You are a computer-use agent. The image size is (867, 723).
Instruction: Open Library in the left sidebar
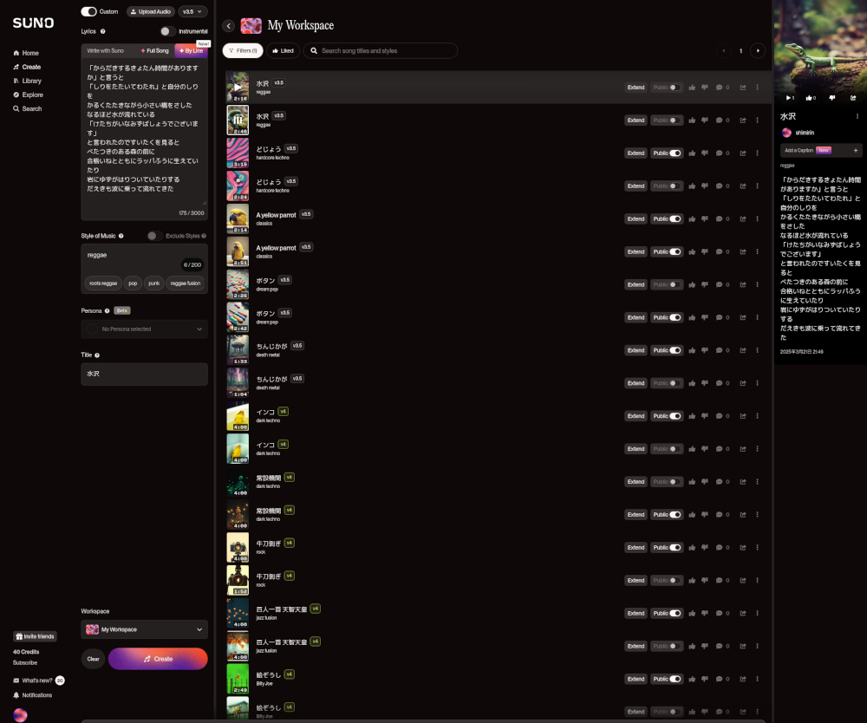click(x=31, y=81)
